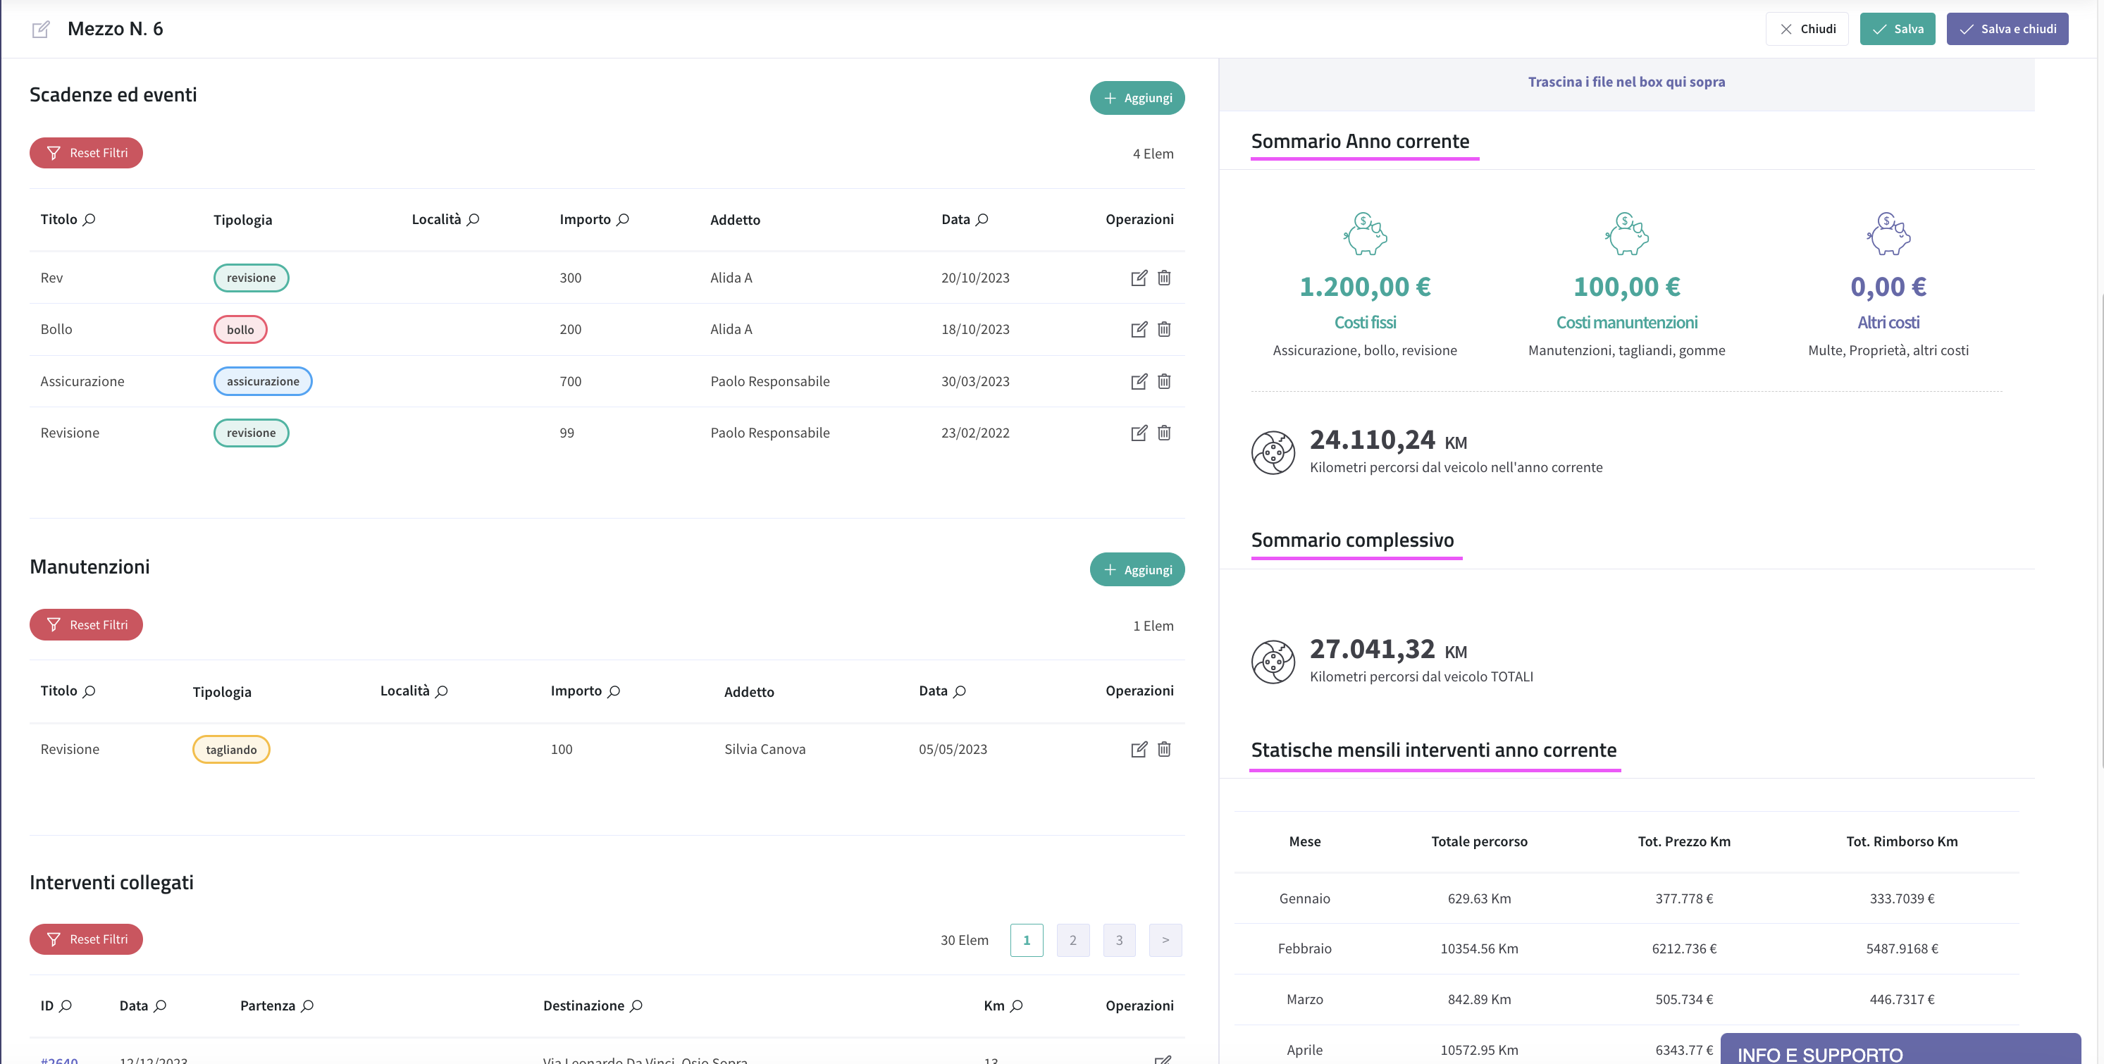Reset filters in Interventi collegati
The width and height of the screenshot is (2104, 1064).
pyautogui.click(x=86, y=939)
